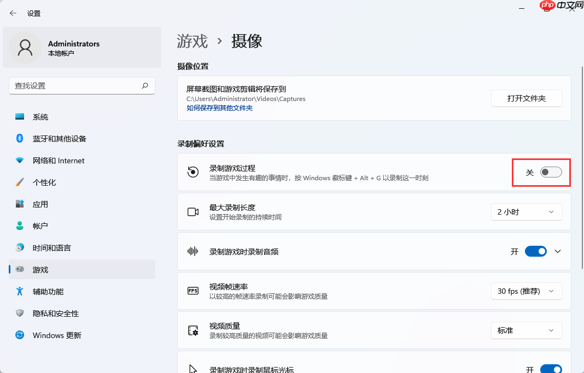Open the 最大录制长度 dropdown
Viewport: 584px width, 373px height.
click(526, 211)
